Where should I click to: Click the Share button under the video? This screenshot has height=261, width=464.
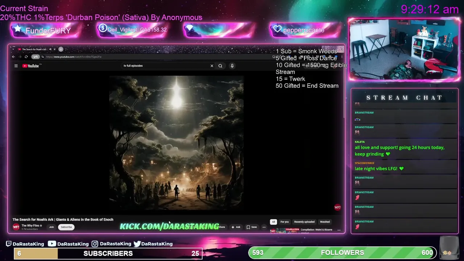[x=220, y=227]
